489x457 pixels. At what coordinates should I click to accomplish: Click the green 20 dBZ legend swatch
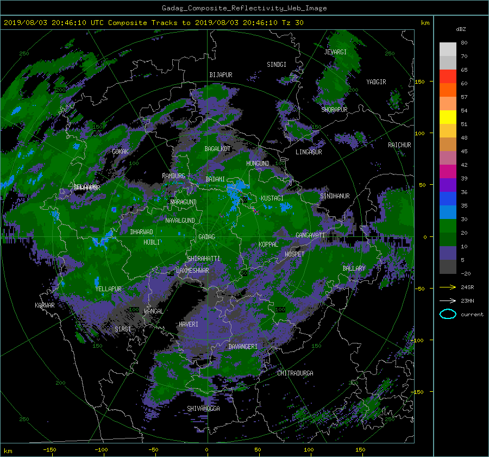click(x=448, y=226)
